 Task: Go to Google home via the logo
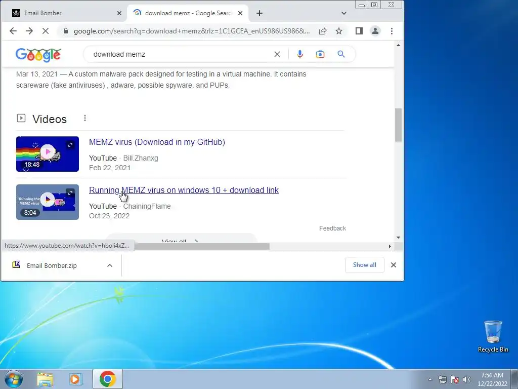pos(38,55)
